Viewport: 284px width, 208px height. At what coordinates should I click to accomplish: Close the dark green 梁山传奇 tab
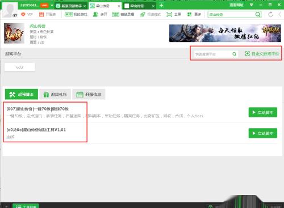coord(153,6)
